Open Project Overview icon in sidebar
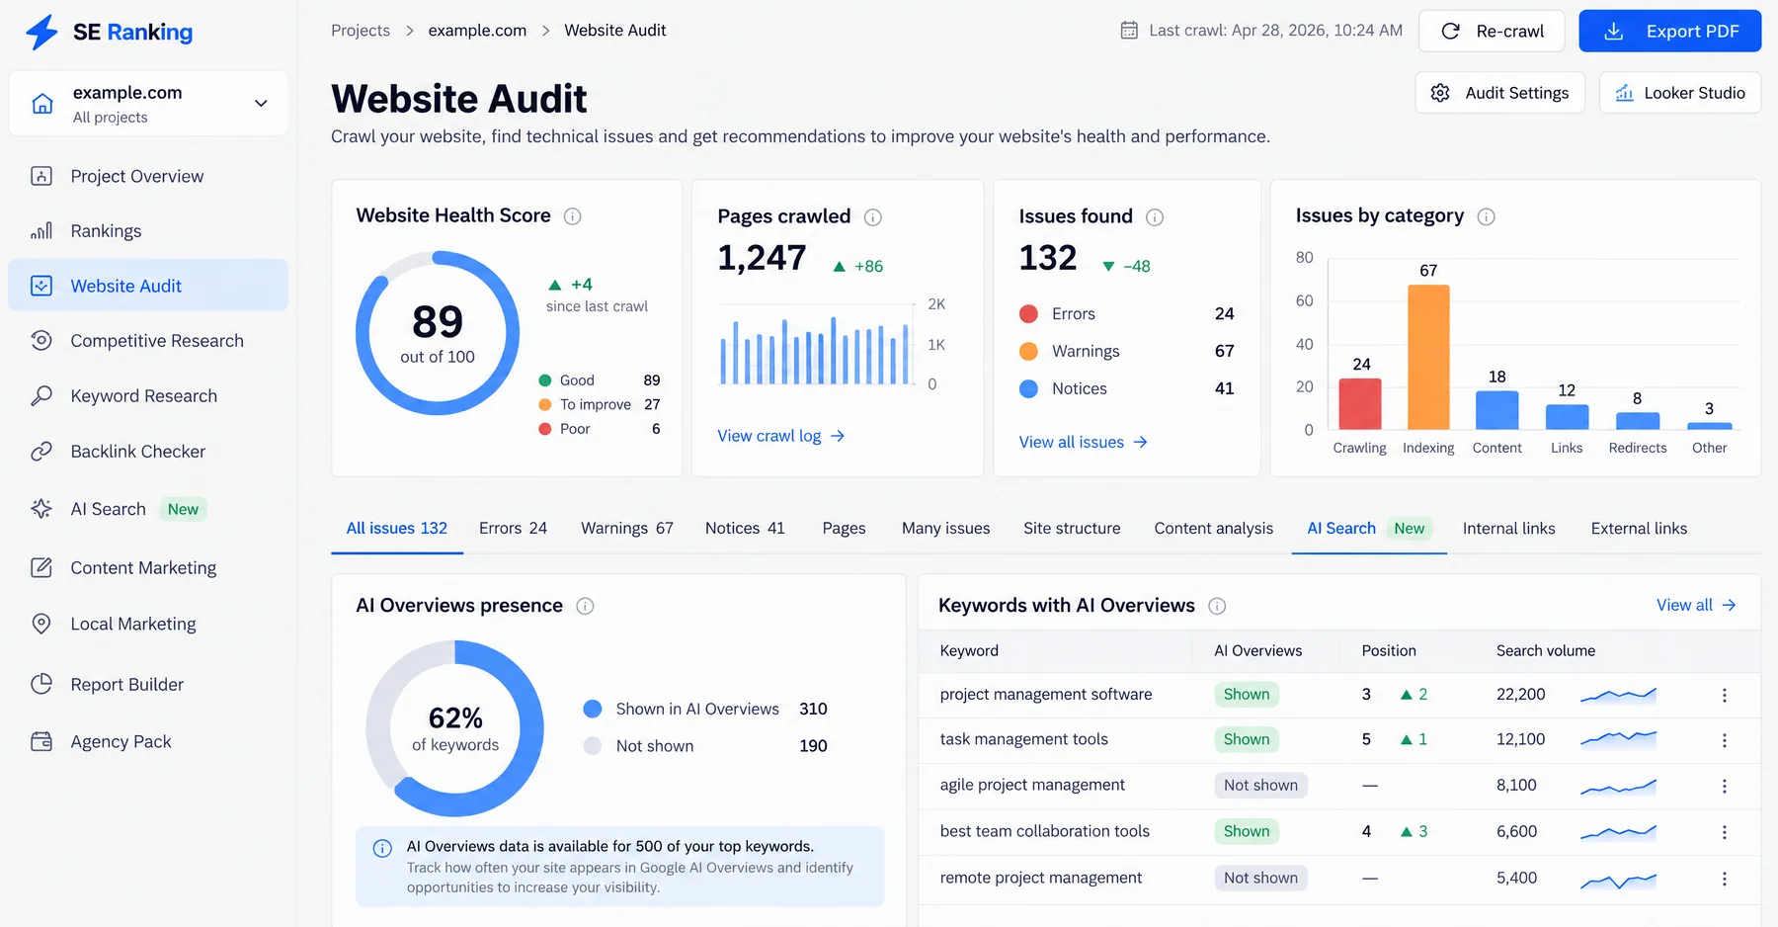This screenshot has width=1778, height=927. click(x=41, y=176)
